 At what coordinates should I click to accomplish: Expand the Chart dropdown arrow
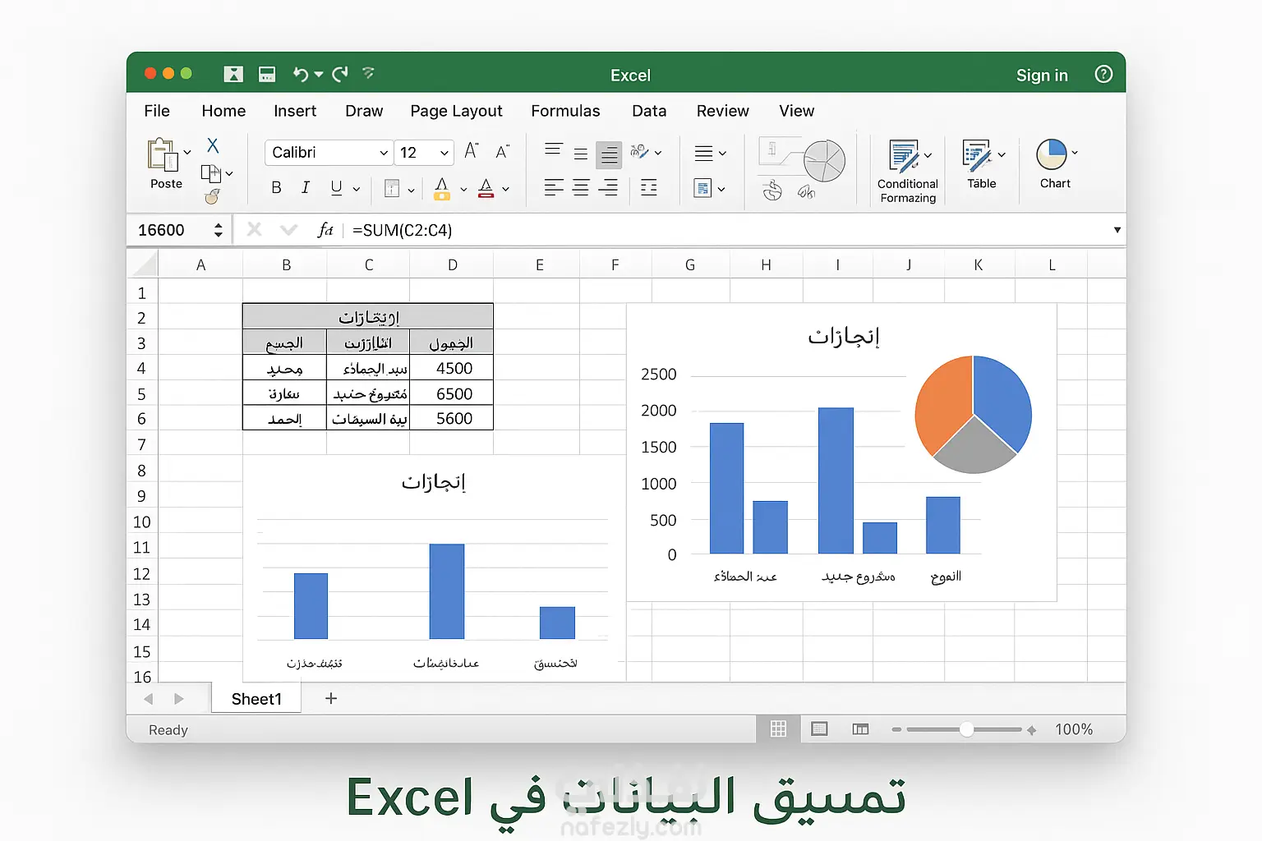(x=1075, y=153)
